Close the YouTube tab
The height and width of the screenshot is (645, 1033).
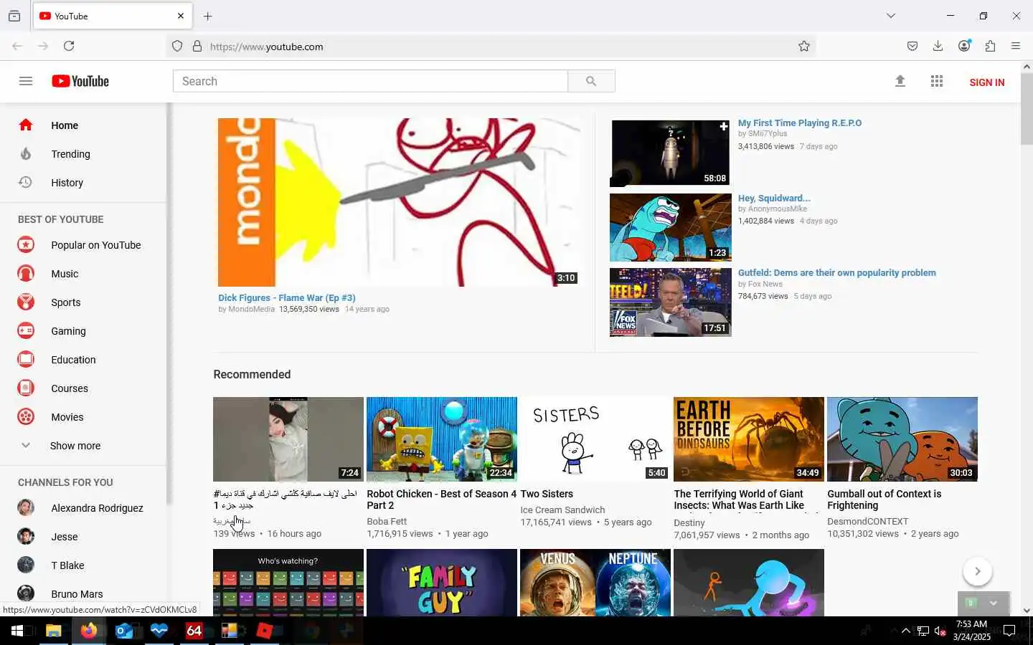[181, 16]
